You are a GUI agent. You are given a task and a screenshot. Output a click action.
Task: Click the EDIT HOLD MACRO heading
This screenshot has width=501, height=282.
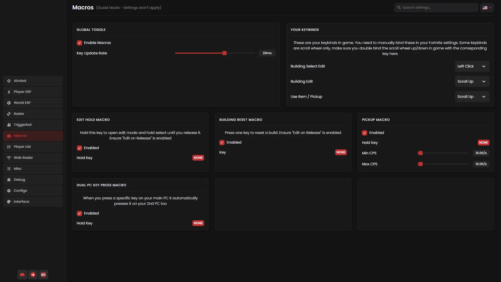93,120
